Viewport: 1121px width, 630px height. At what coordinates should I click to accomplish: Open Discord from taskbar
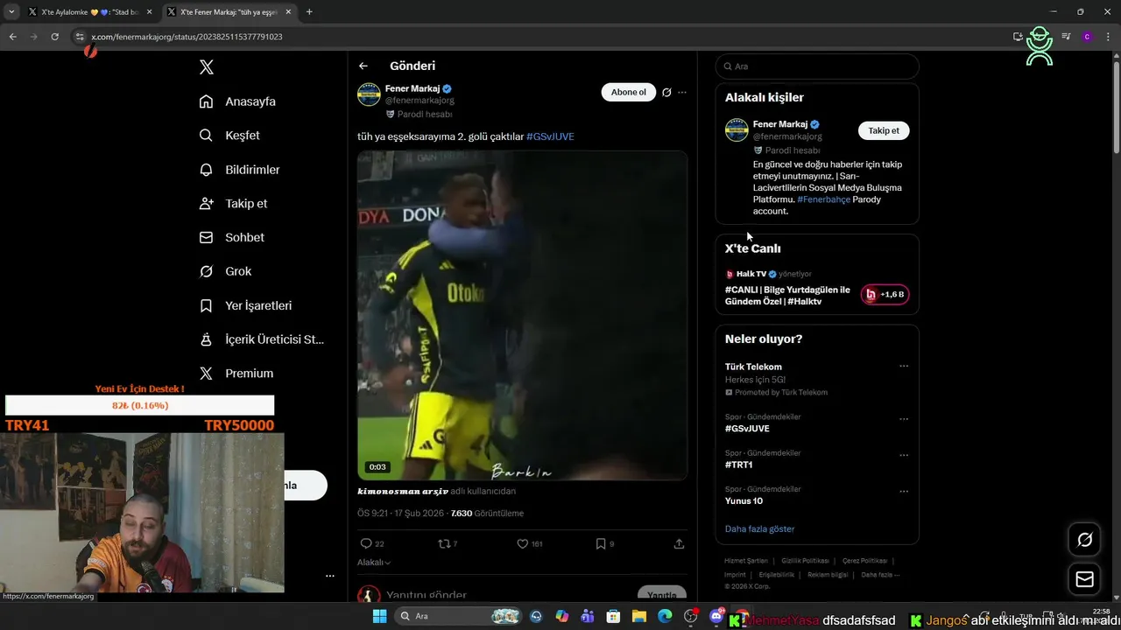716,617
